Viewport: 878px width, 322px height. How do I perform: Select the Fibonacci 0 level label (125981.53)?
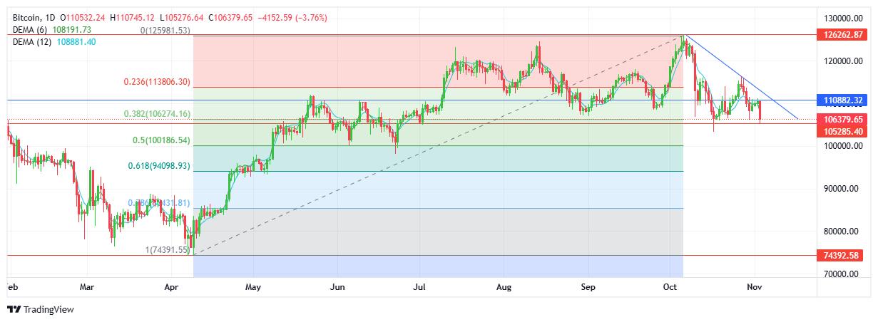tap(165, 30)
